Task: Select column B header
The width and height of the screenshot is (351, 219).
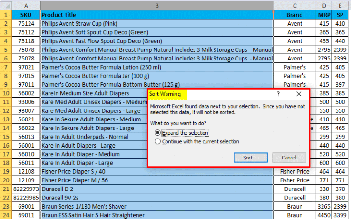Action: 157,5
